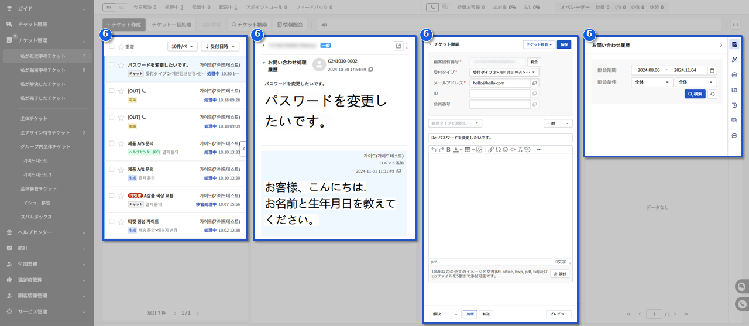Click the ID input field in ticket details

tap(499, 94)
